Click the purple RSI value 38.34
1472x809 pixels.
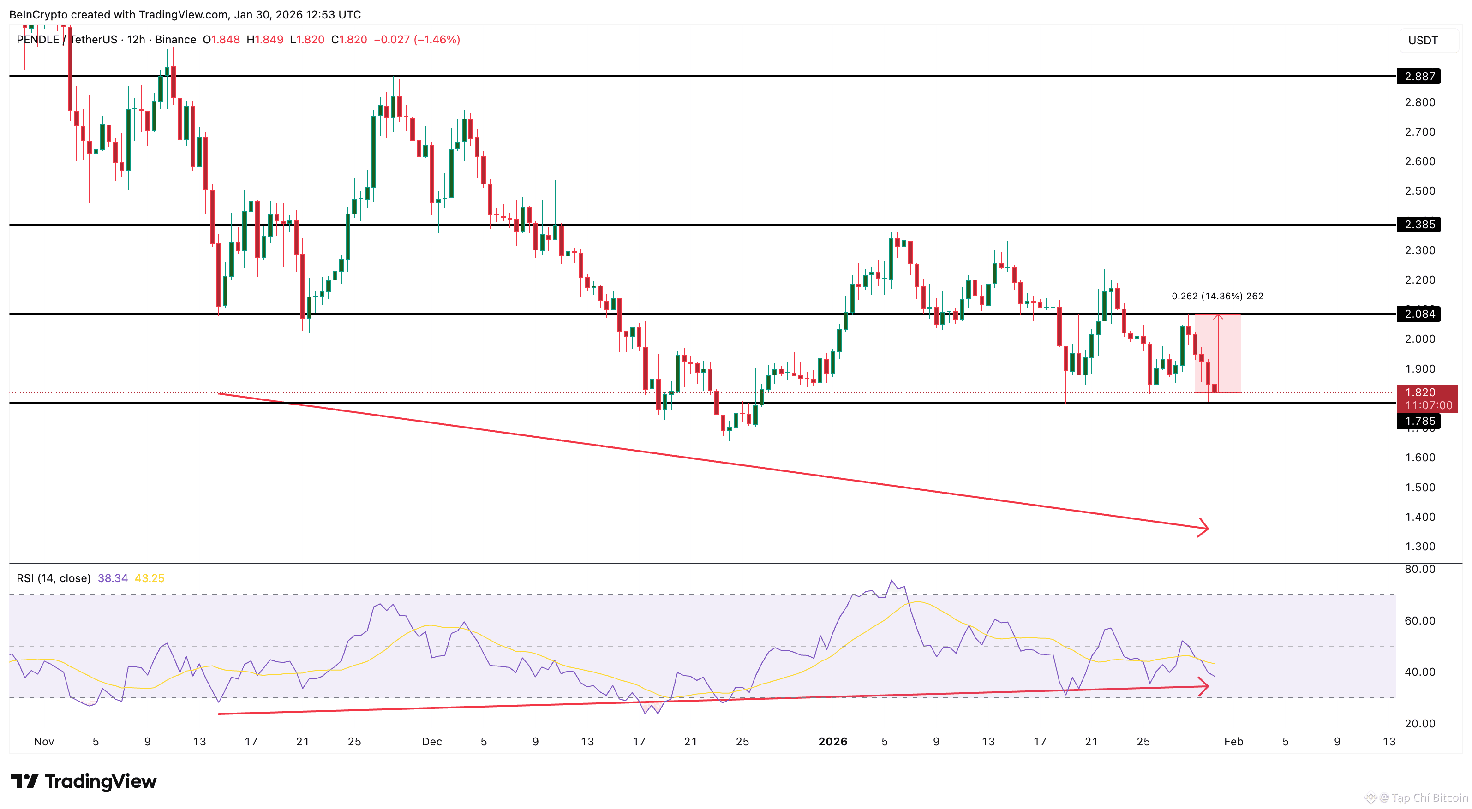tap(113, 578)
